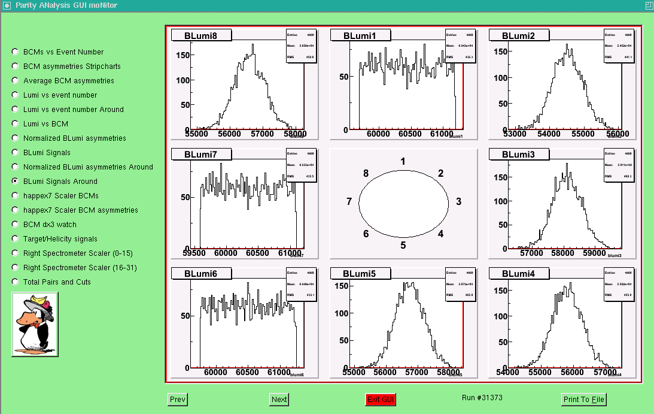Click the BLumi5 statistics box
Image resolution: width=654 pixels, height=414 pixels.
[x=461, y=284]
